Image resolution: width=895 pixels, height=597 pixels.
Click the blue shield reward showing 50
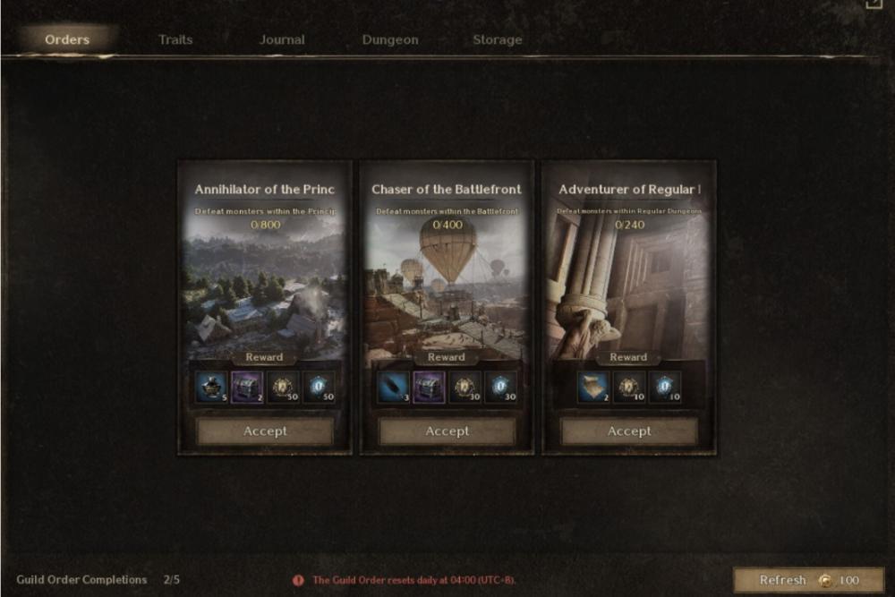tap(319, 388)
